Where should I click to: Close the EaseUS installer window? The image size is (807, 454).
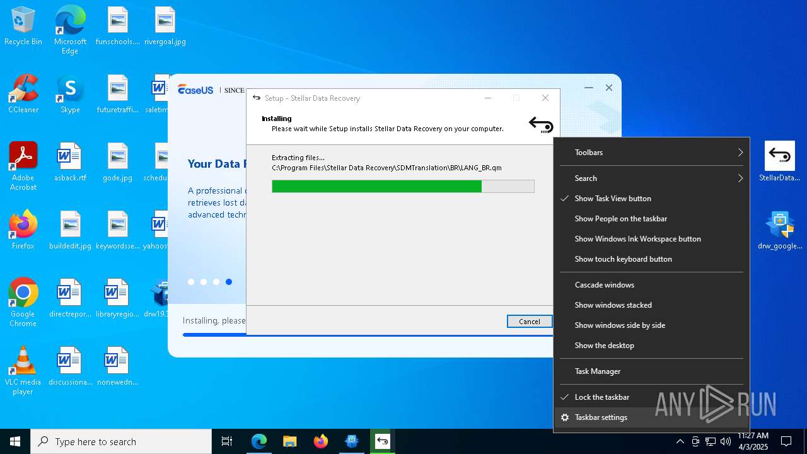point(609,88)
